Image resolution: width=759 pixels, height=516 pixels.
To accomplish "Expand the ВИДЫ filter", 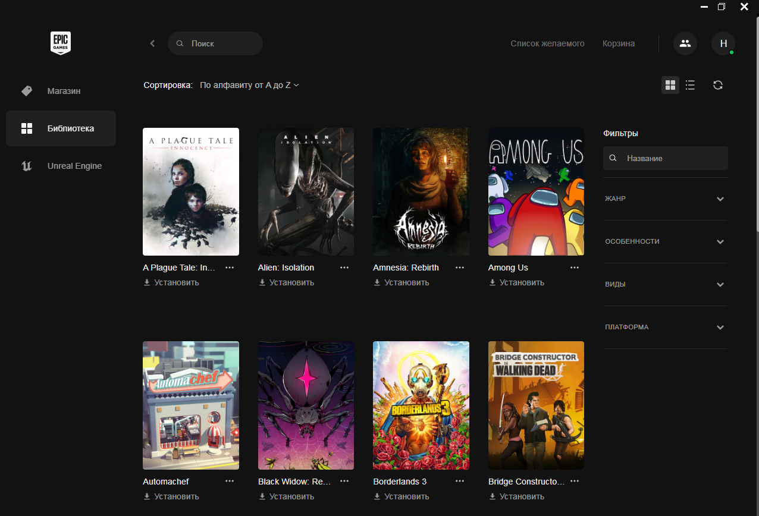I will (x=666, y=284).
